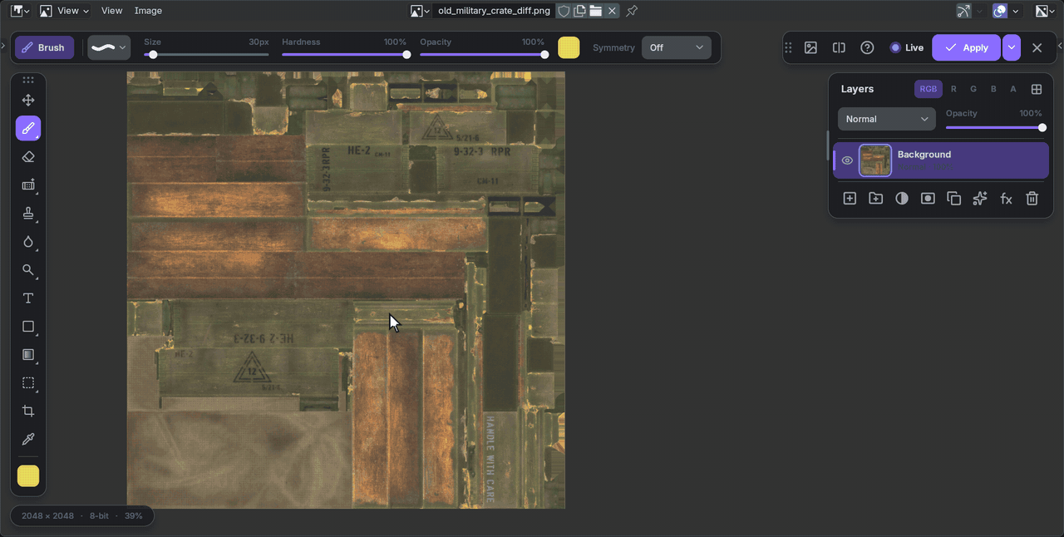
Task: Select the Clone Stamp tool
Action: (x=28, y=214)
